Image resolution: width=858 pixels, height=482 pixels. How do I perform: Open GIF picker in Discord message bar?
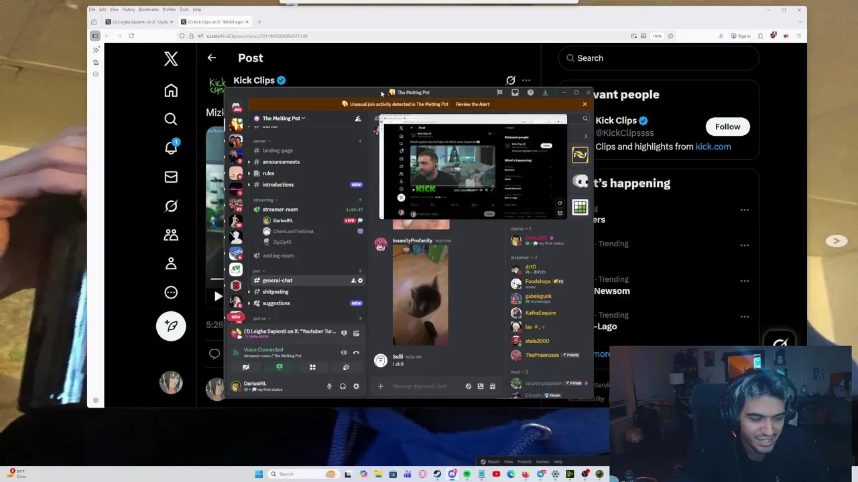coord(480,386)
